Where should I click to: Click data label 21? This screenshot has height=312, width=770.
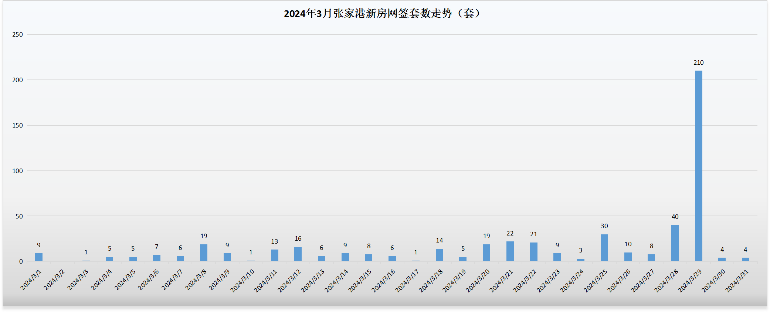[x=533, y=234]
